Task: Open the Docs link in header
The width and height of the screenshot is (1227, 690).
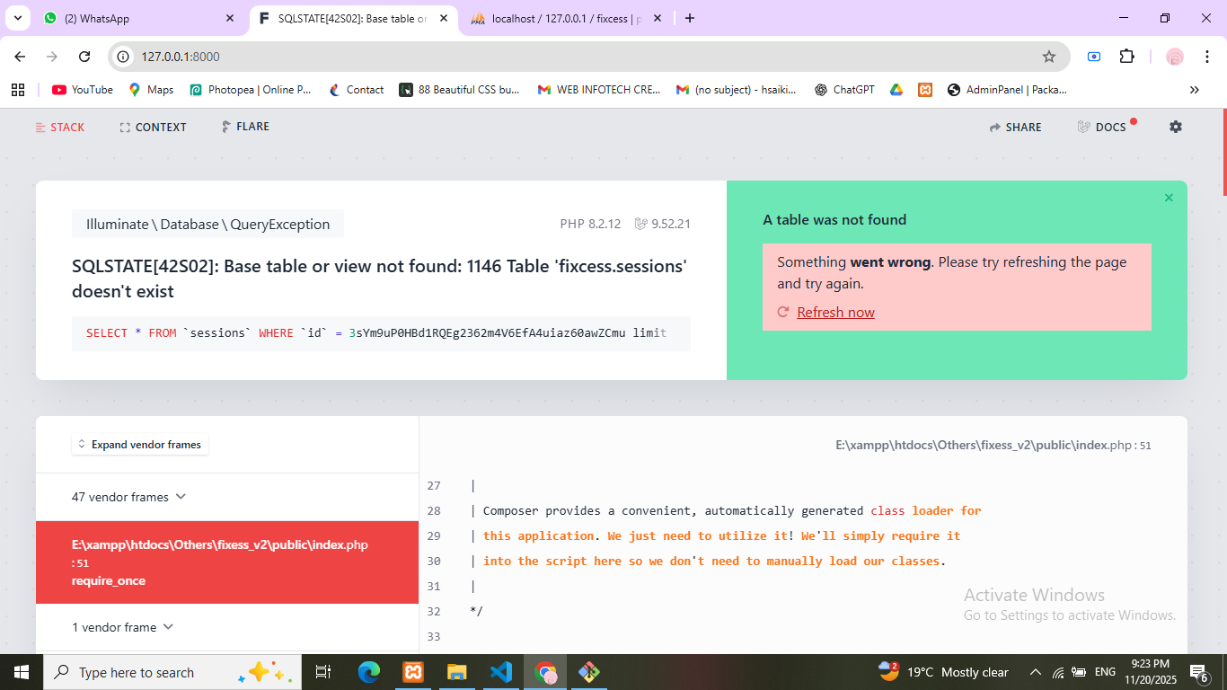Action: [1102, 127]
